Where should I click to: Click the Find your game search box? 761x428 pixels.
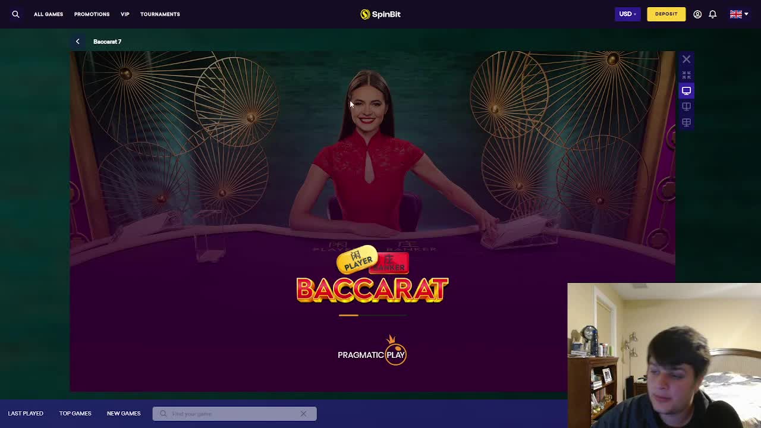pos(232,414)
